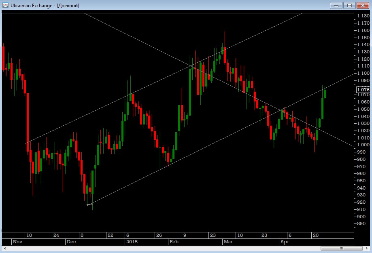Screen dimensions: 372x253
Task: Click the 1 040 price axis label
Action: [x=363, y=116]
